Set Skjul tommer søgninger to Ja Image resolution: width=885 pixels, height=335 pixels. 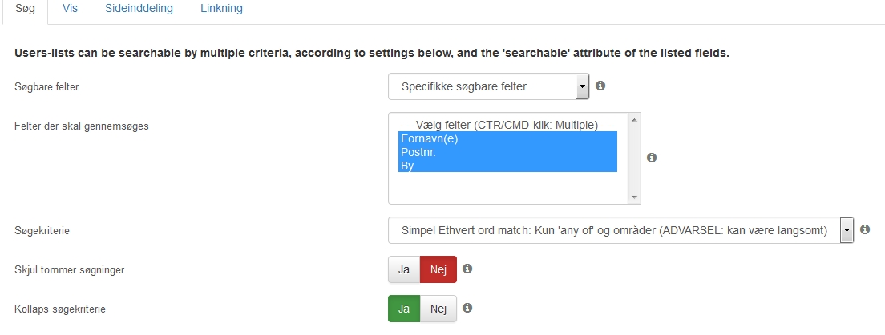(404, 269)
